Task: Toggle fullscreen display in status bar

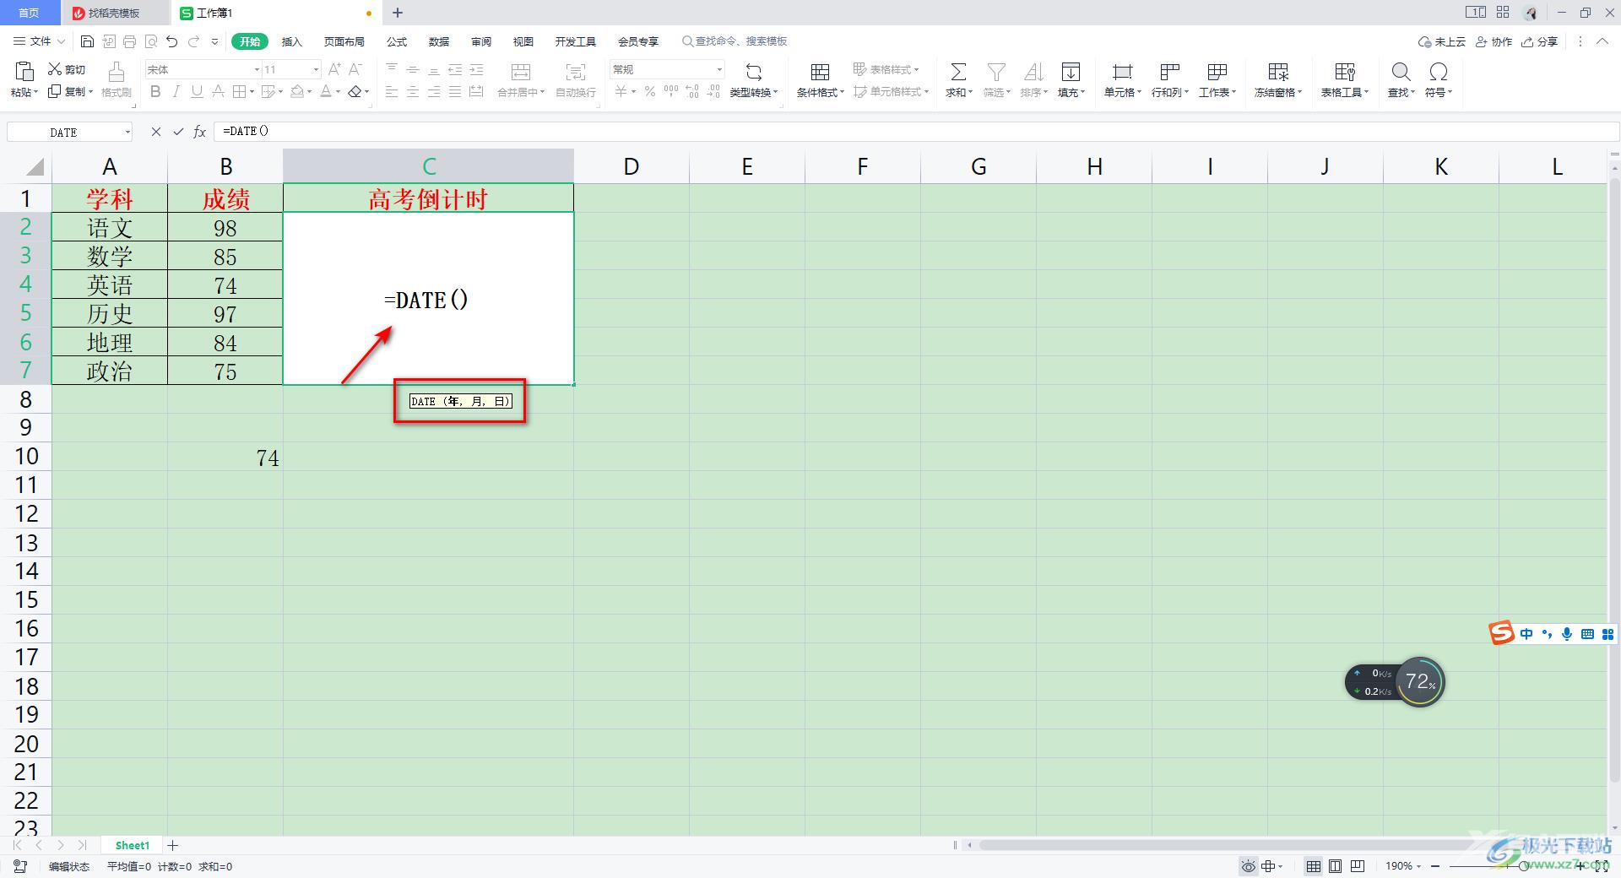Action: tap(1601, 866)
